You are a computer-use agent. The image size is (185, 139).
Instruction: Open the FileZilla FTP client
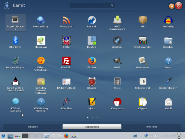66,62
